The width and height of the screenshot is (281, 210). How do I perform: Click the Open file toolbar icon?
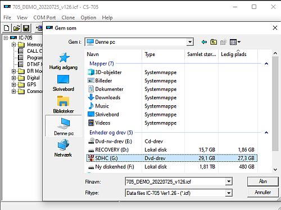click(16, 28)
